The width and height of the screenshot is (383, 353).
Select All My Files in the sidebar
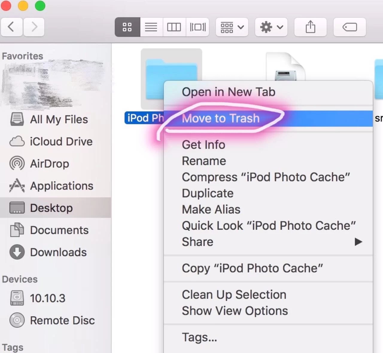[59, 119]
